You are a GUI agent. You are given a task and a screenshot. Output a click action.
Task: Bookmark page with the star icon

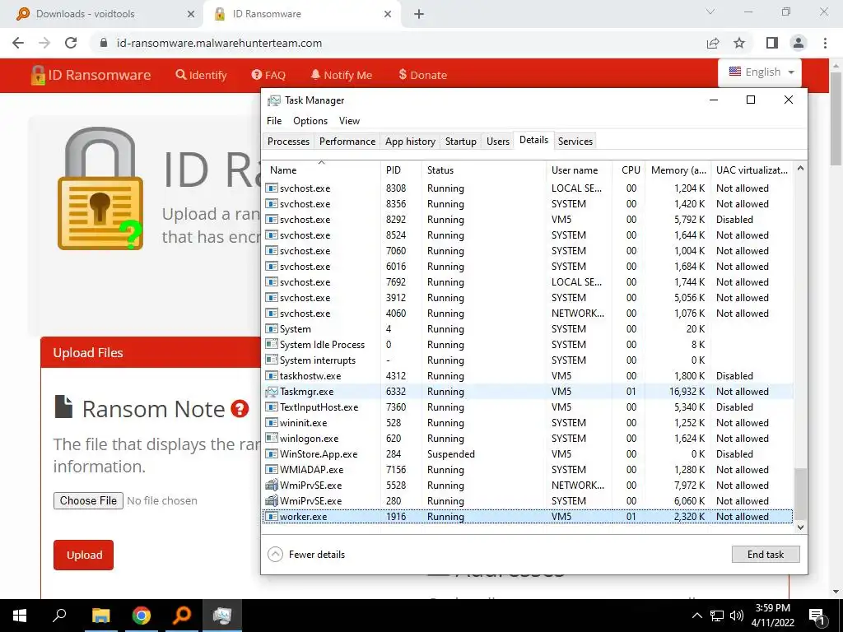coord(739,43)
